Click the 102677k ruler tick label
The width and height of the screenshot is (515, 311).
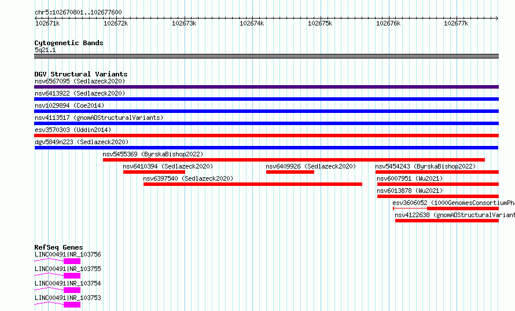(x=456, y=23)
